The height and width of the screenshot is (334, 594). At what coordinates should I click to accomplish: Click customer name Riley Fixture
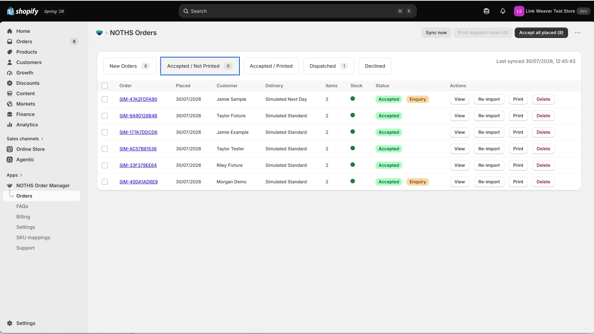pyautogui.click(x=229, y=166)
